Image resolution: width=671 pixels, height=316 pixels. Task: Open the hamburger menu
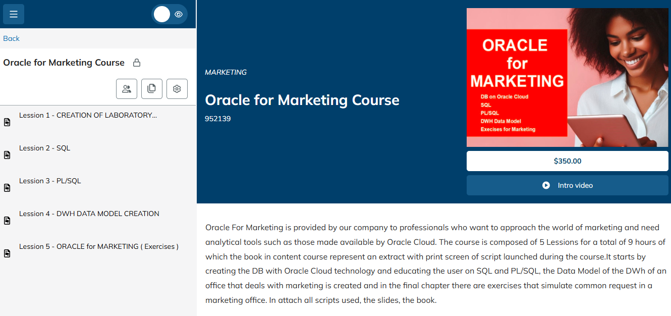click(14, 14)
